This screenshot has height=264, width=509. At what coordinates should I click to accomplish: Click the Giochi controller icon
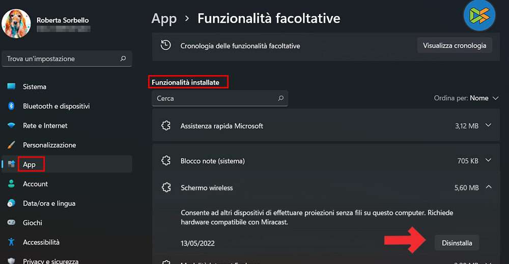tap(11, 222)
